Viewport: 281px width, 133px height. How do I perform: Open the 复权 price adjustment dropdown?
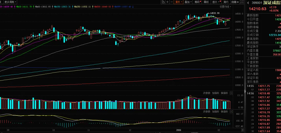point(178,2)
